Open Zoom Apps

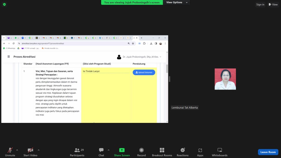pos(200,152)
